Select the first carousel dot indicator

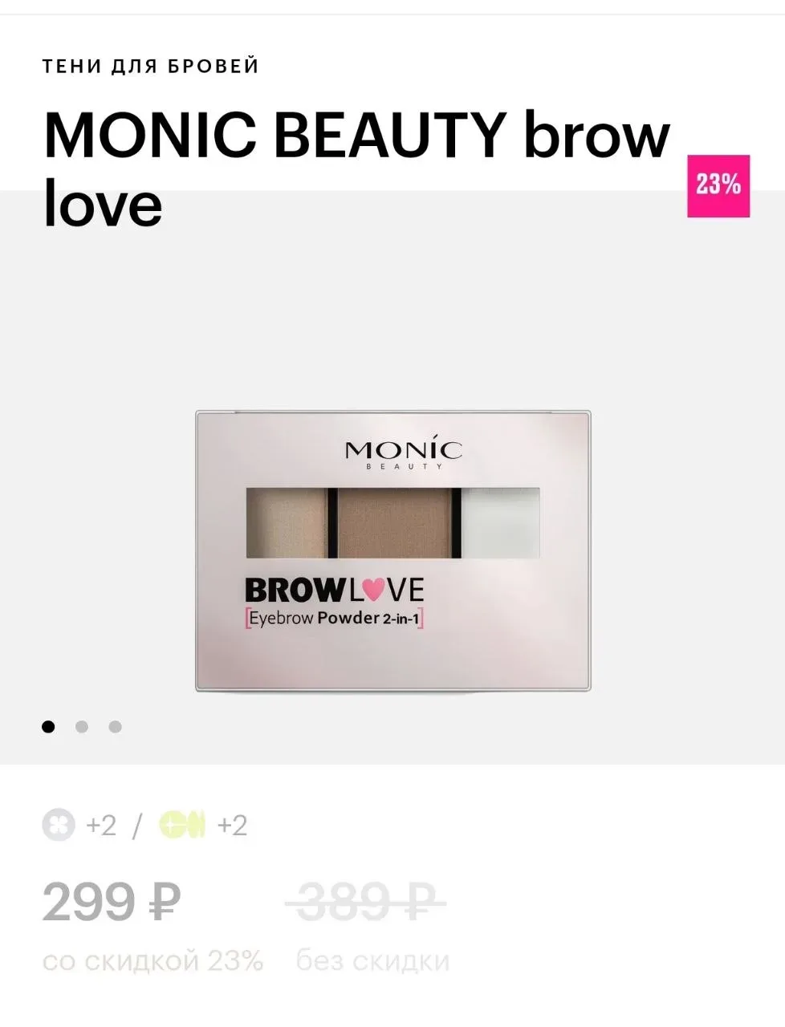pyautogui.click(x=49, y=727)
